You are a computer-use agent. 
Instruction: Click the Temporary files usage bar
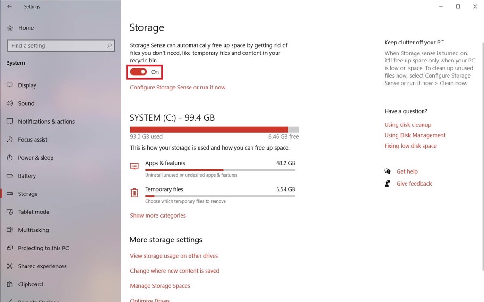point(220,196)
